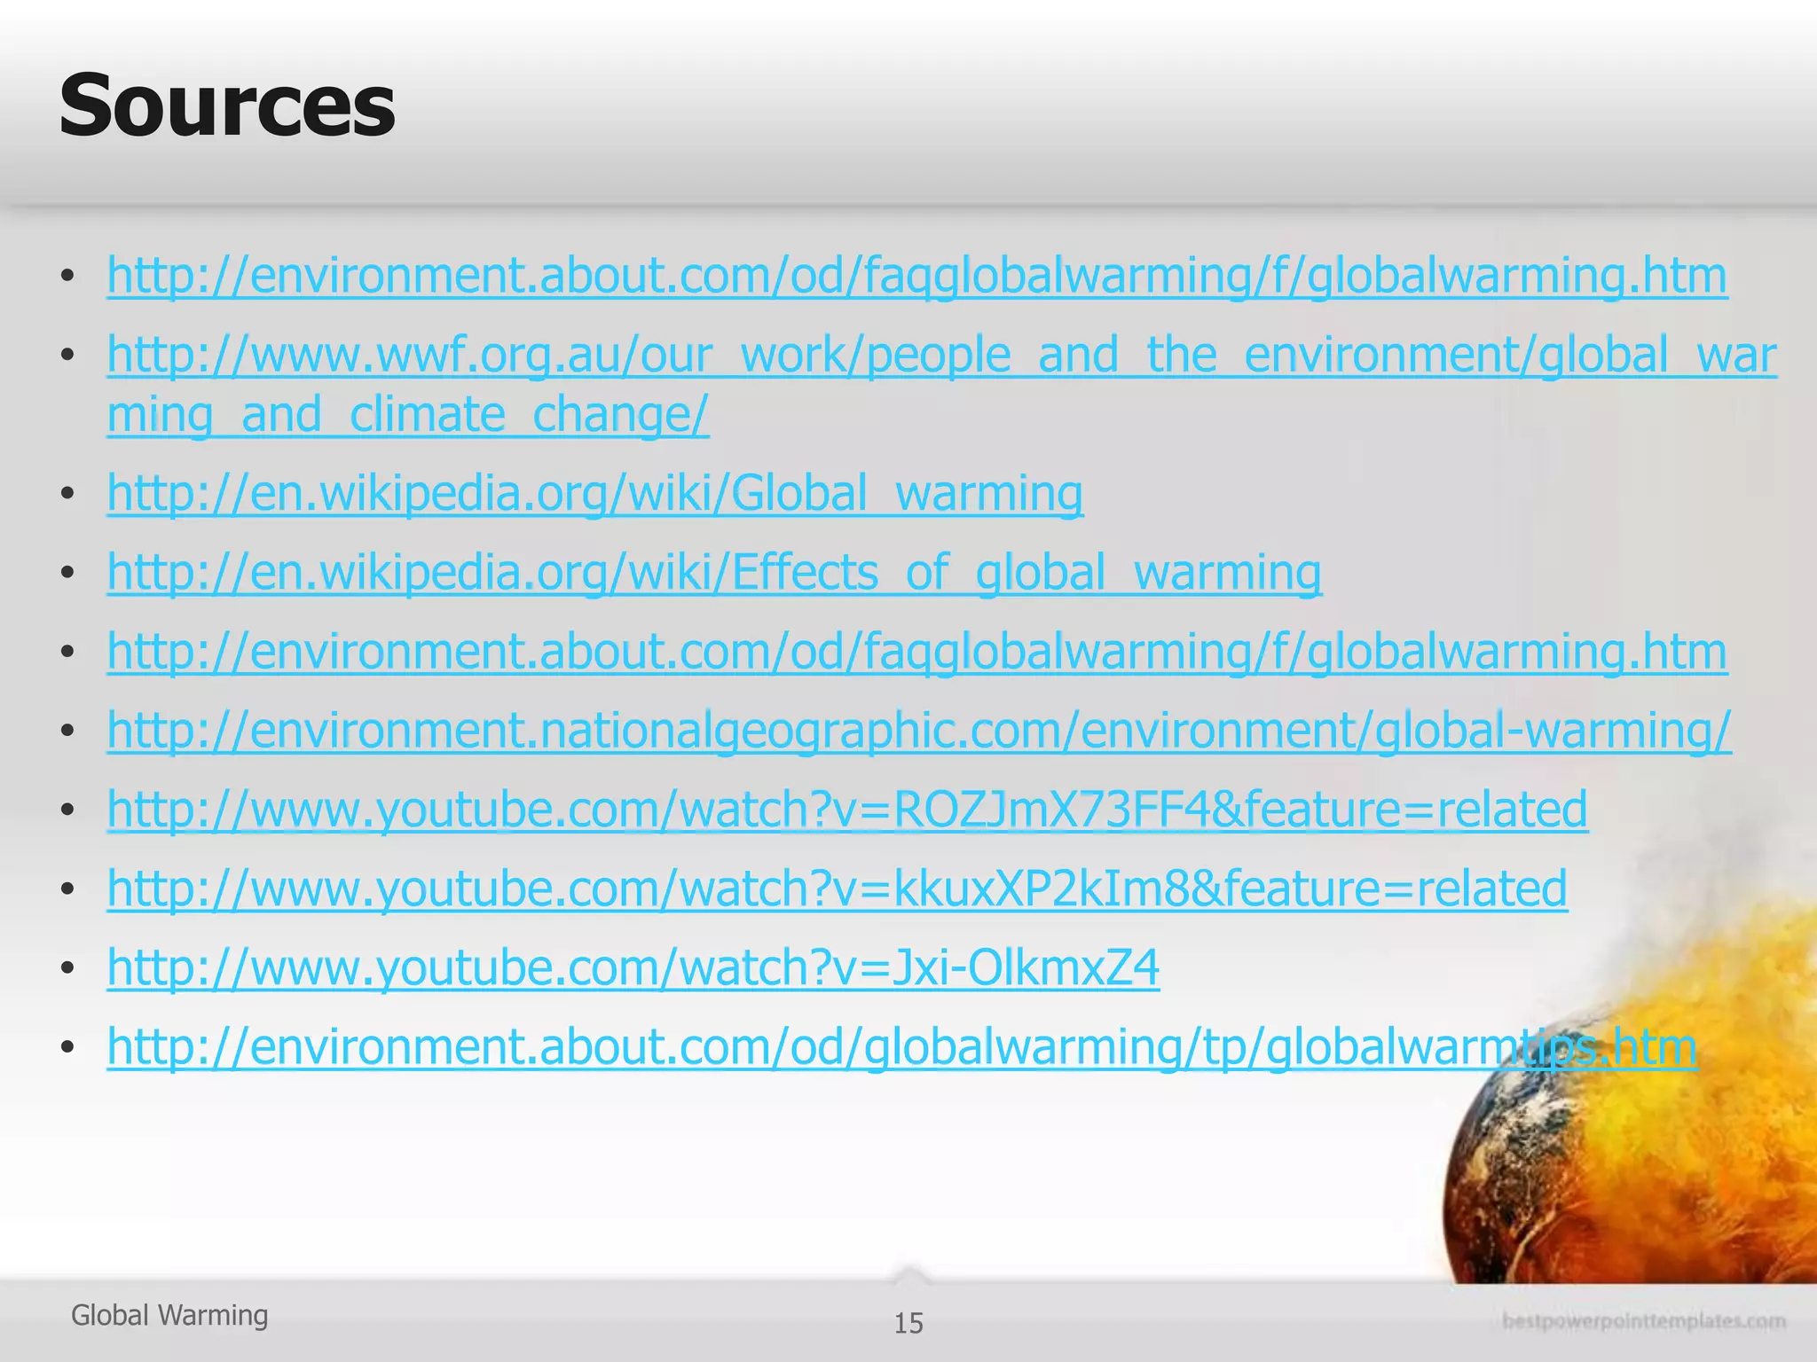Open the Wikipedia Effects_of_global_warming link

pos(714,573)
